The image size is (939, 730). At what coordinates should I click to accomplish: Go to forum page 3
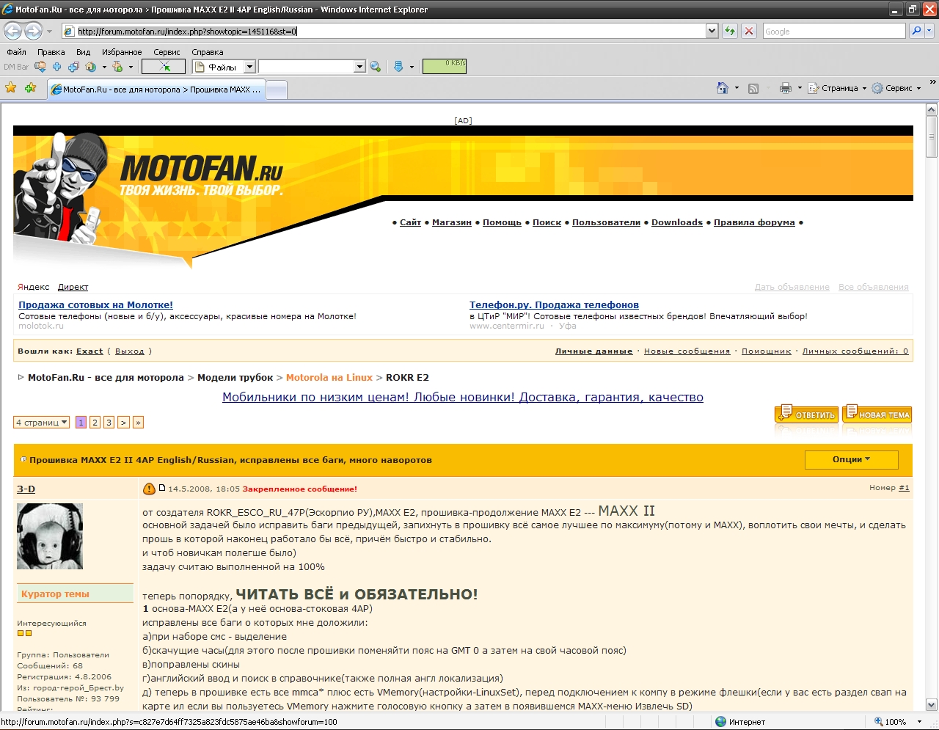(109, 423)
